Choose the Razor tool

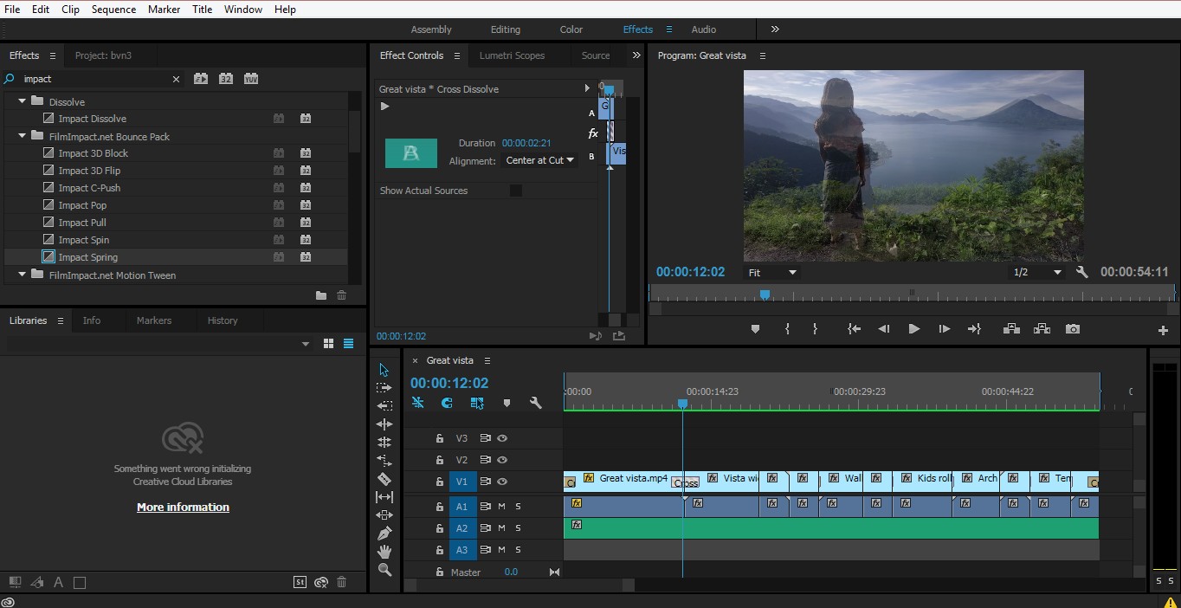click(x=384, y=479)
